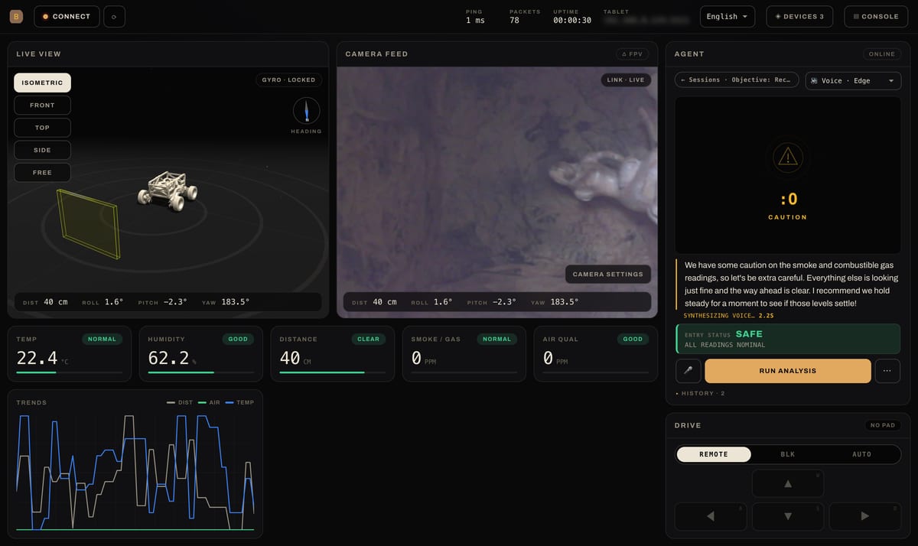
Task: Toggle the DIST trend legend item
Action: (x=180, y=402)
